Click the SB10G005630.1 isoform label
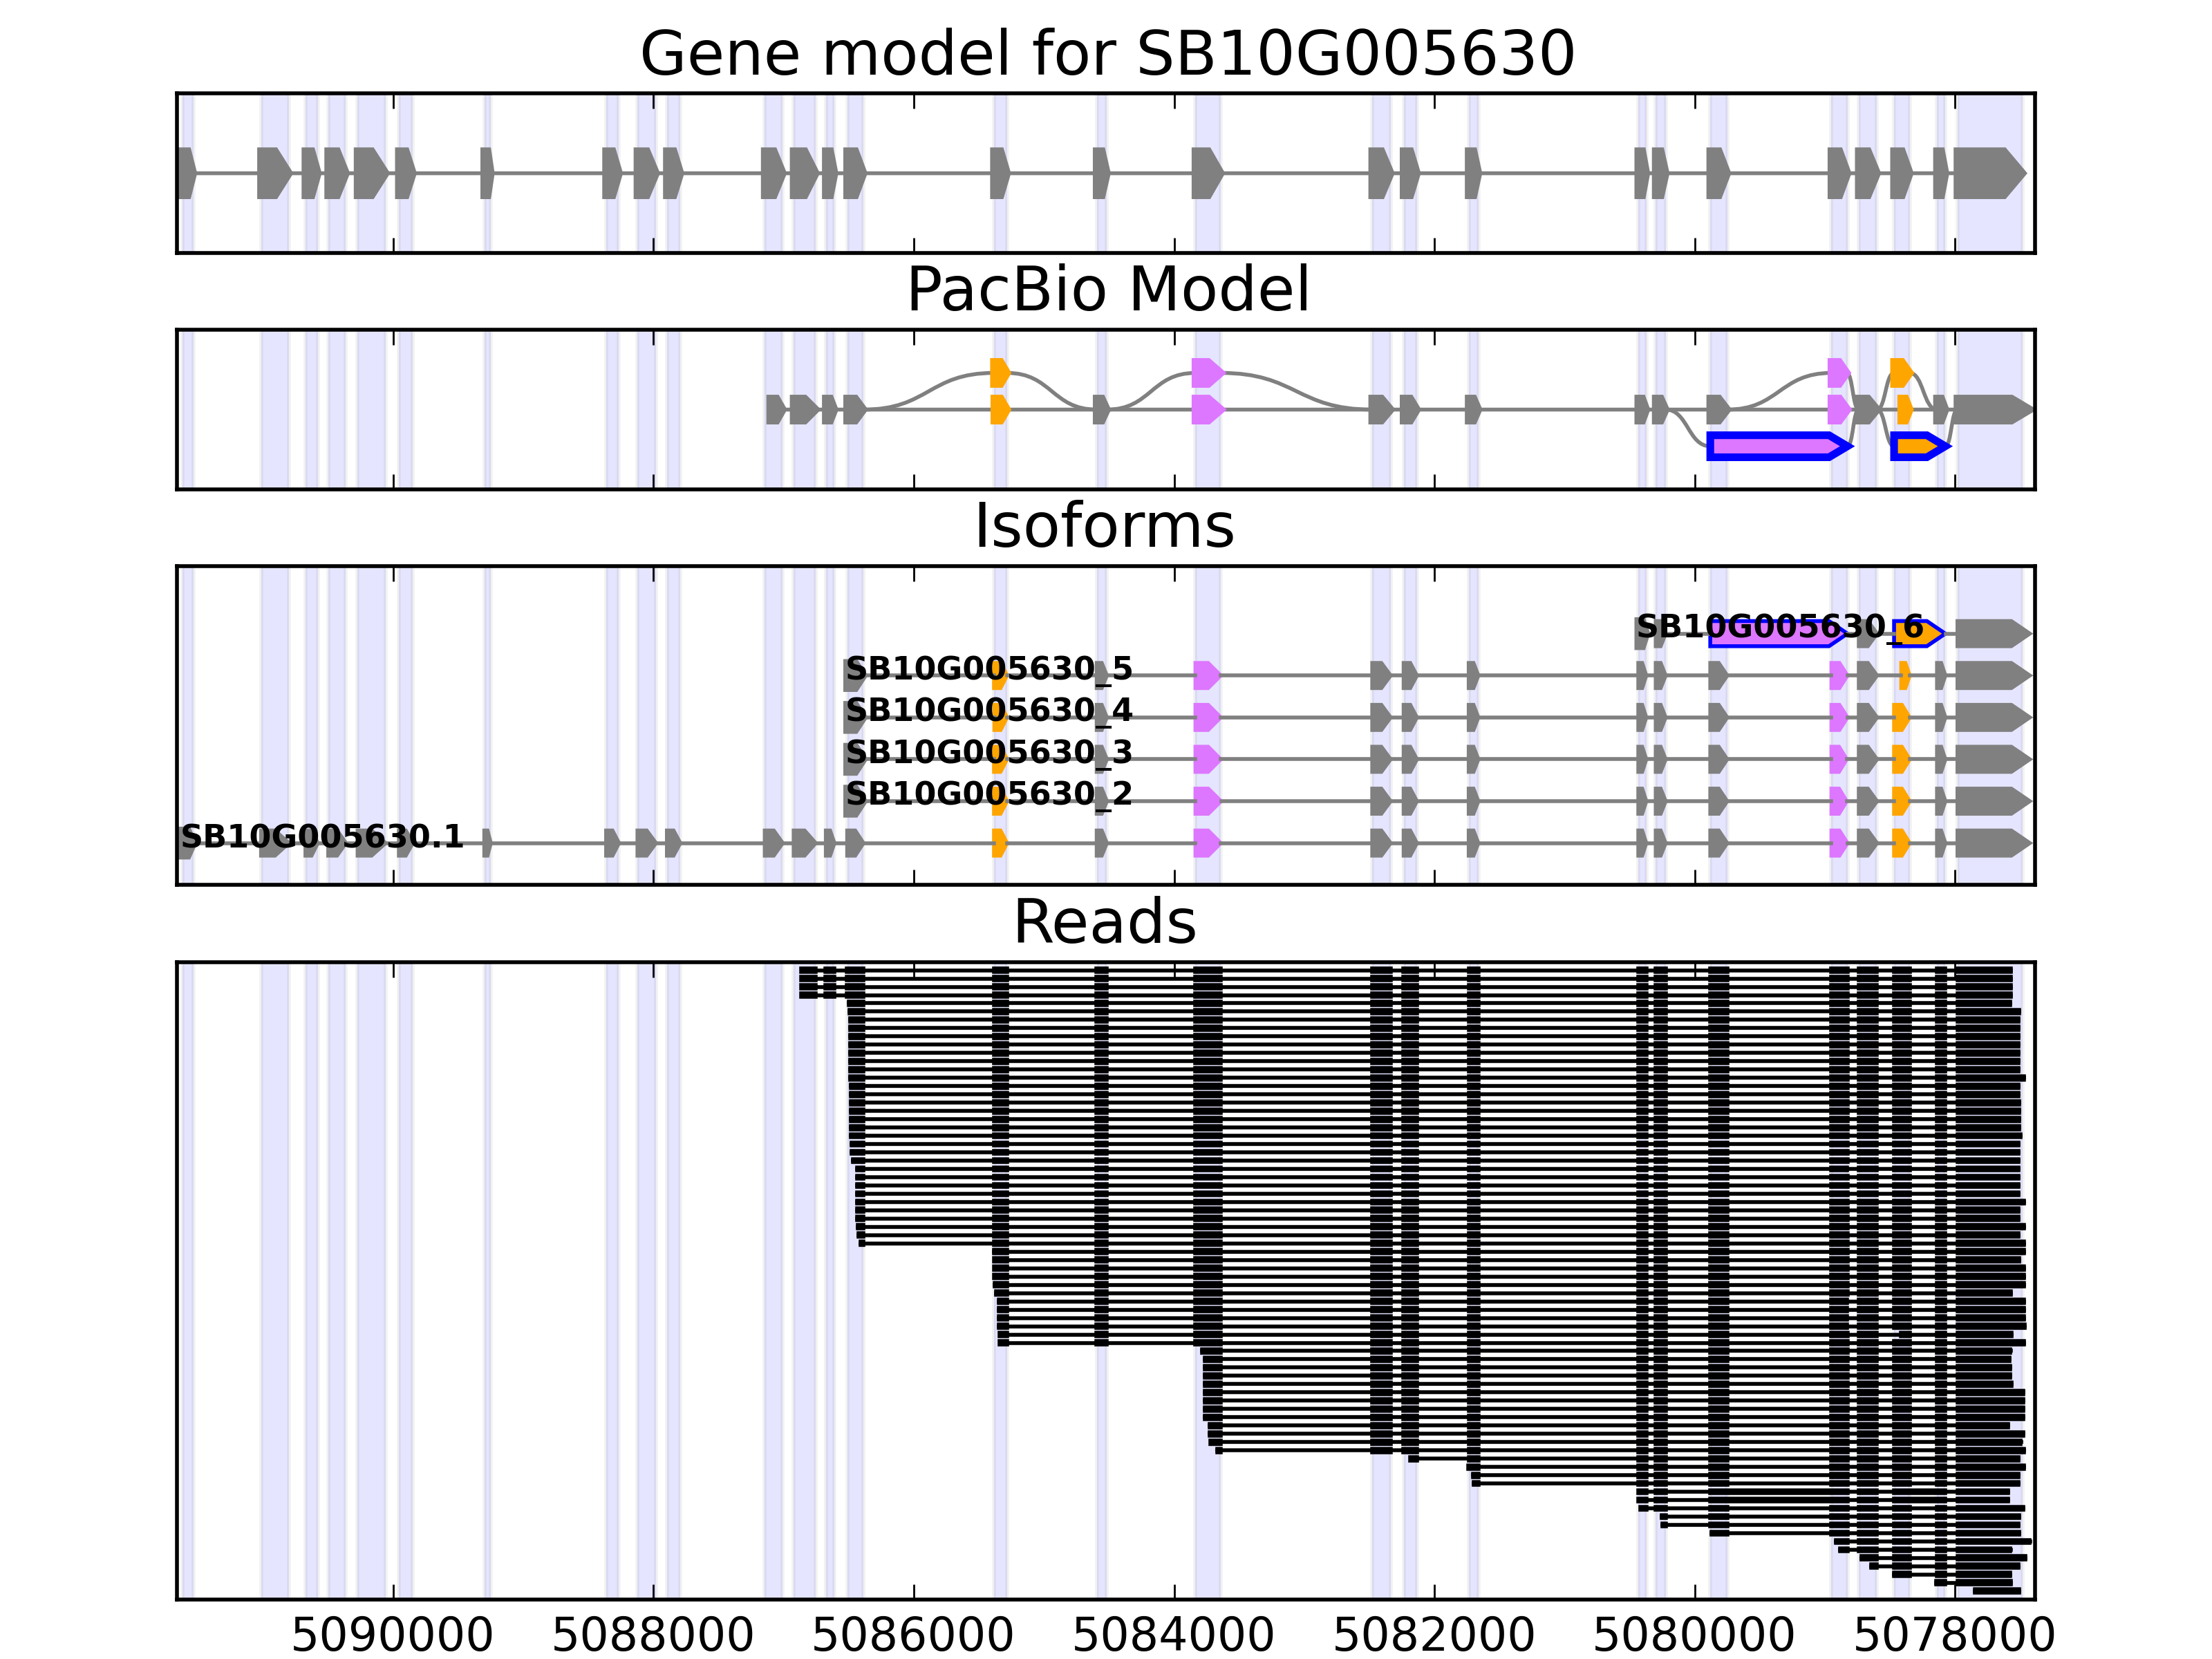This screenshot has width=2212, height=1659. tap(322, 836)
